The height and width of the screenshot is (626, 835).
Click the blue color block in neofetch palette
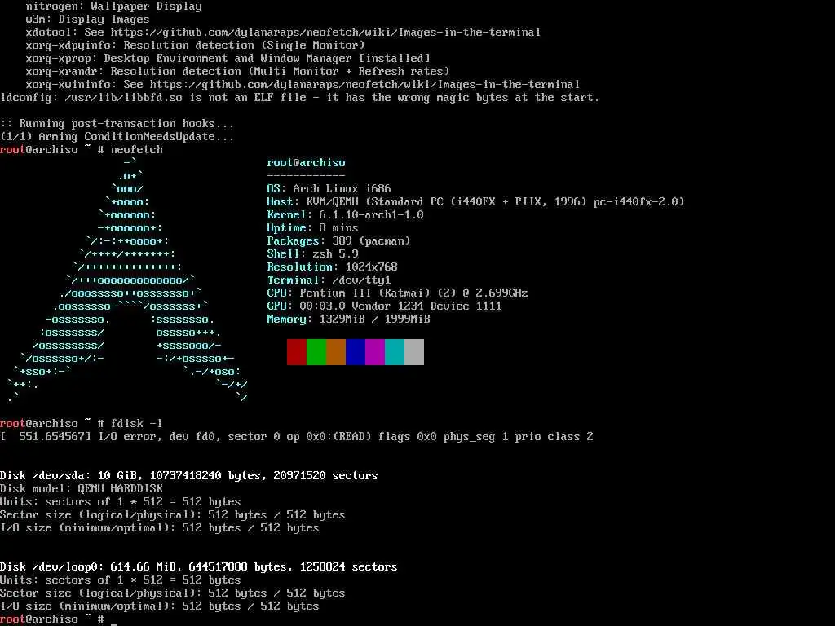coord(356,352)
